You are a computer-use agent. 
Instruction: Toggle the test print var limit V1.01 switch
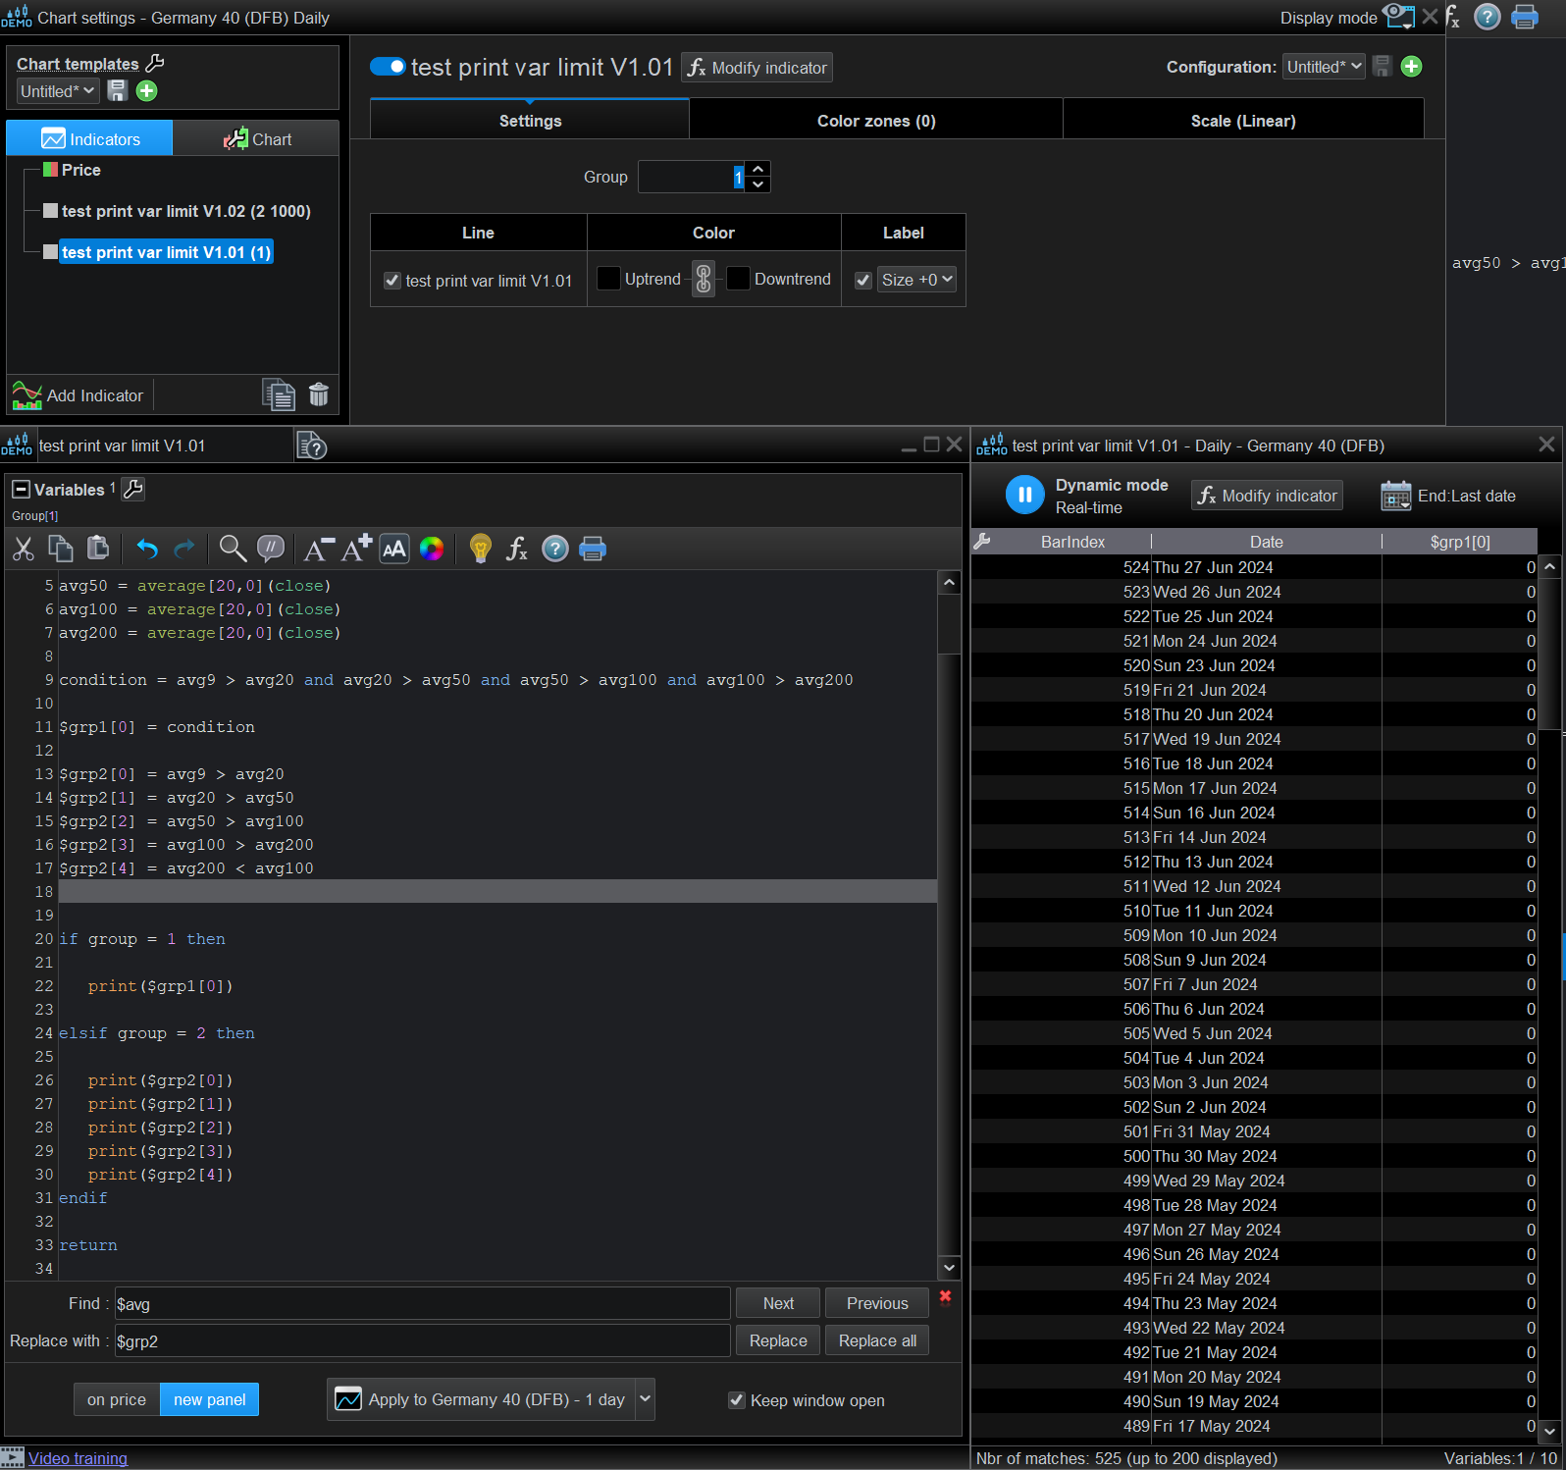point(388,67)
